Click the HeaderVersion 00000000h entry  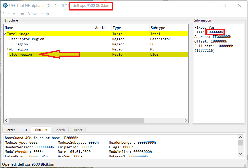click(29, 147)
